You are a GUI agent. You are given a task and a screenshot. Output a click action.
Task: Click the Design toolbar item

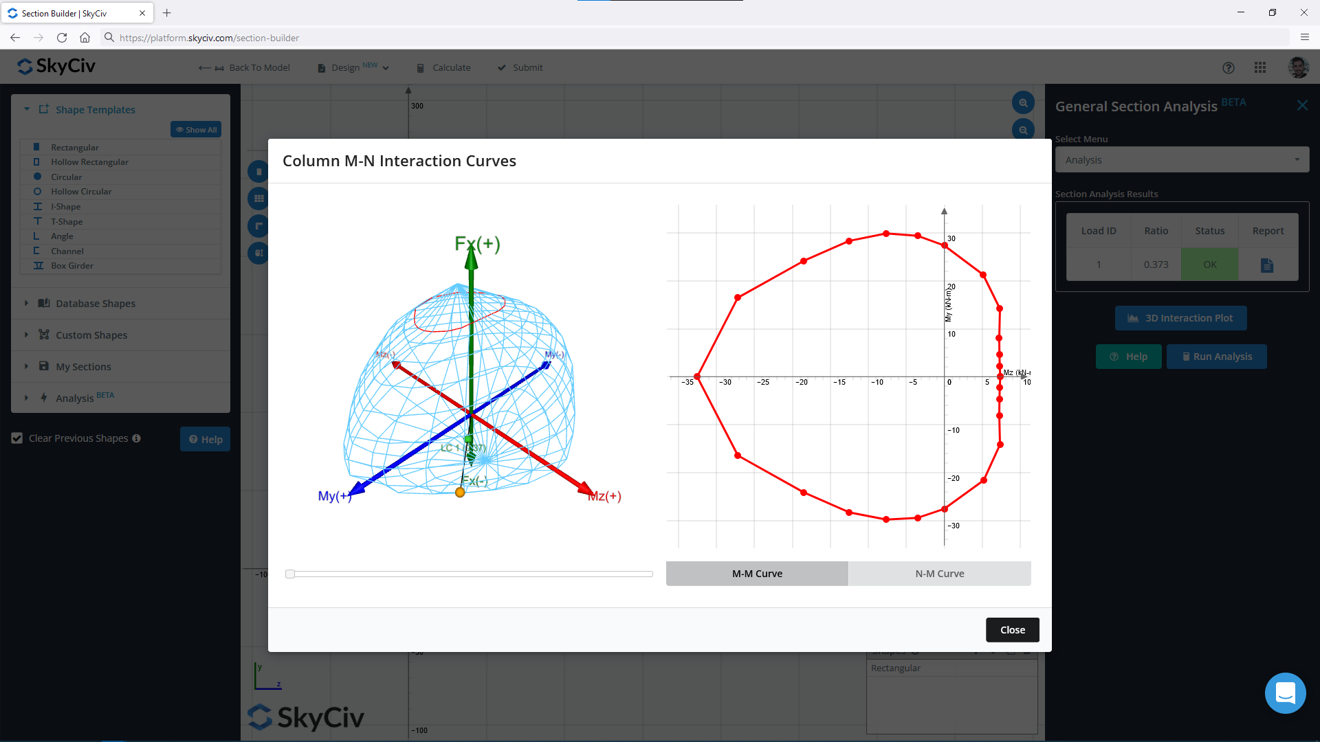[352, 67]
